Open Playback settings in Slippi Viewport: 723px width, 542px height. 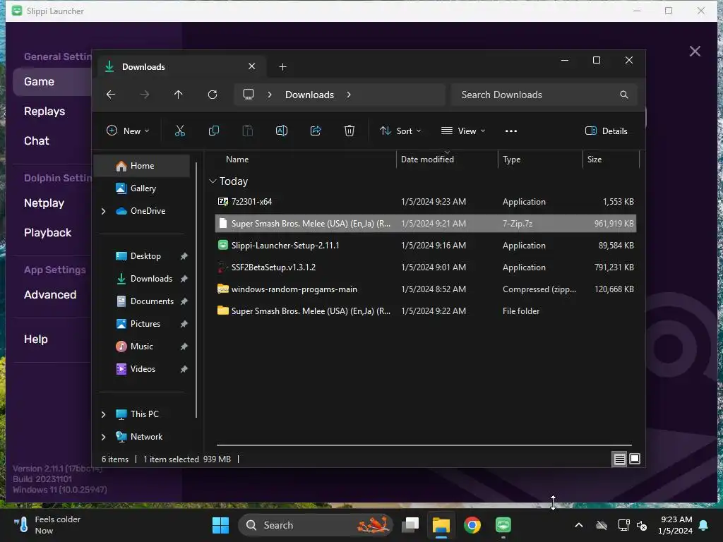click(x=47, y=232)
